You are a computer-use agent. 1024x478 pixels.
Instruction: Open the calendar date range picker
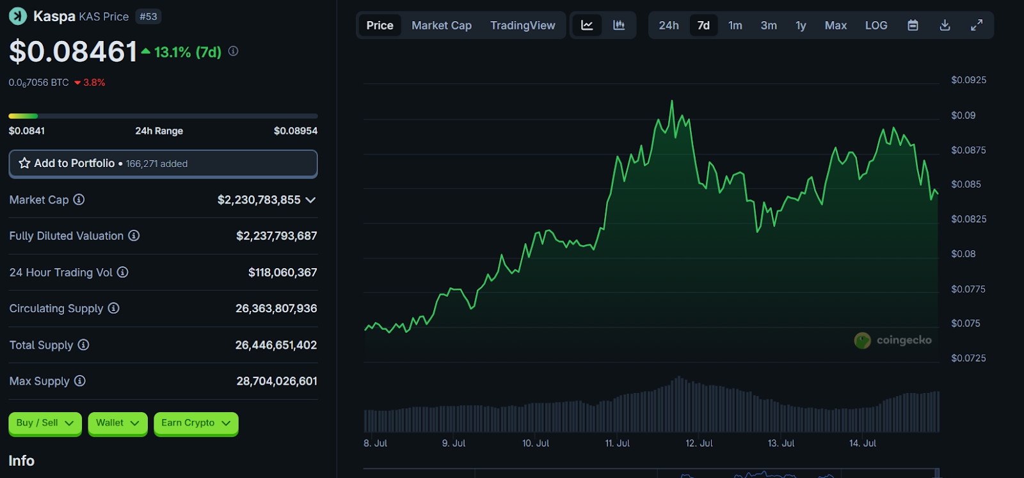913,25
